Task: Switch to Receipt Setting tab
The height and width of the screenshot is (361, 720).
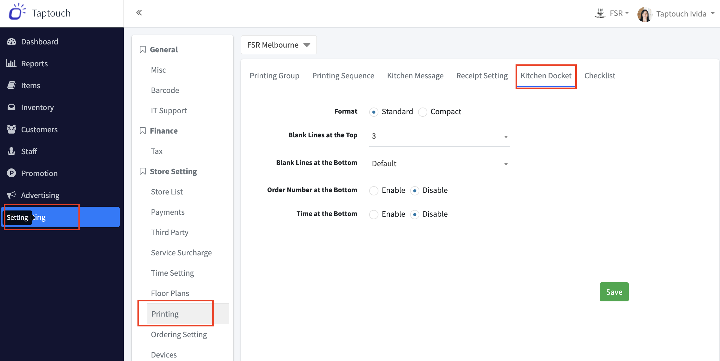Action: coord(482,75)
